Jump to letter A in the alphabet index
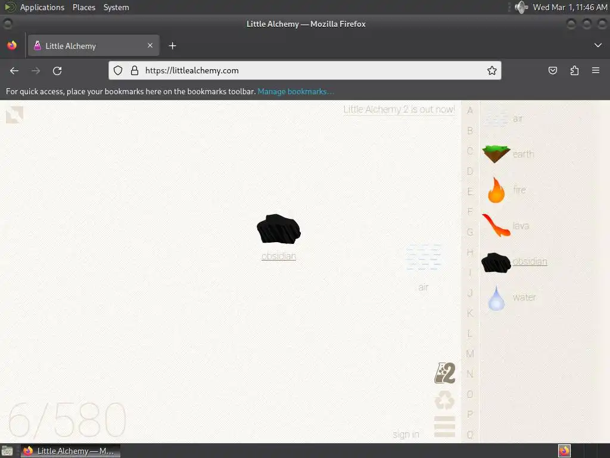This screenshot has height=458, width=610. pos(470,110)
